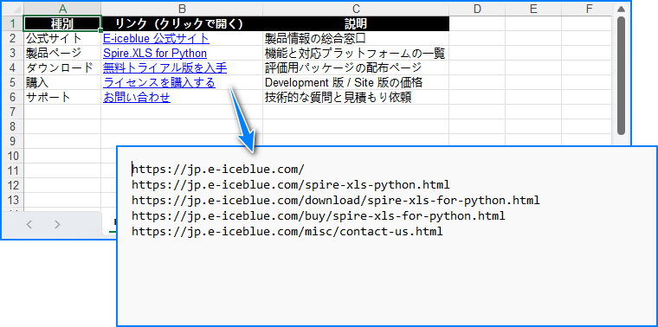Image resolution: width=658 pixels, height=327 pixels.
Task: Select row 9 header
Action: (12, 141)
